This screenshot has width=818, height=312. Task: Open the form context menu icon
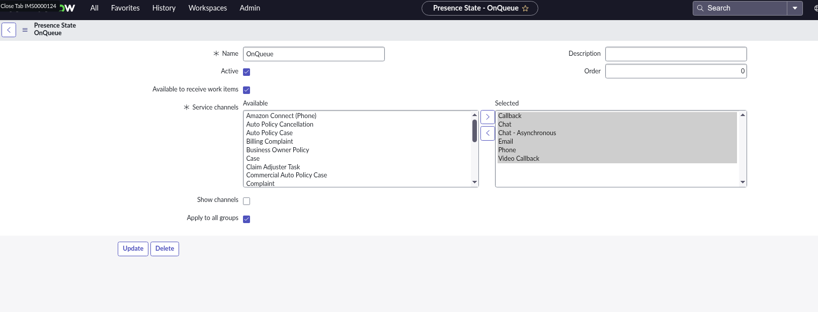click(25, 30)
